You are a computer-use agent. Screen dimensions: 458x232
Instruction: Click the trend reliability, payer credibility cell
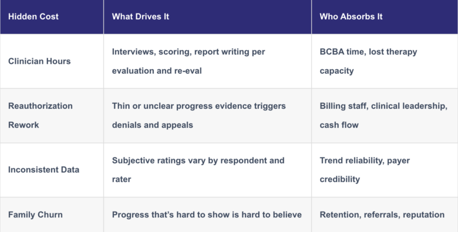point(385,170)
